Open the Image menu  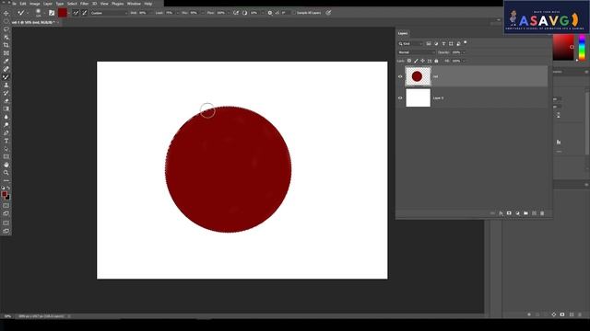tap(35, 4)
